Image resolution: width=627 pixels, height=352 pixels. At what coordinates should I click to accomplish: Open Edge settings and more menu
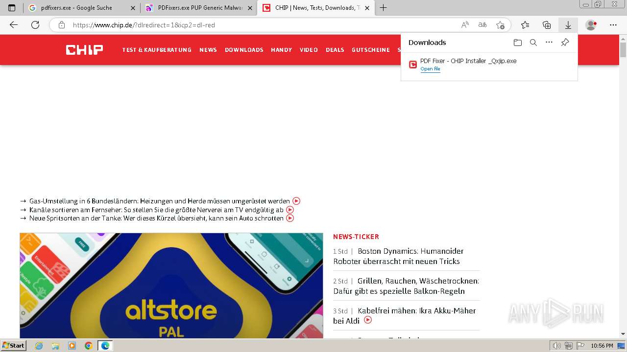tap(613, 25)
